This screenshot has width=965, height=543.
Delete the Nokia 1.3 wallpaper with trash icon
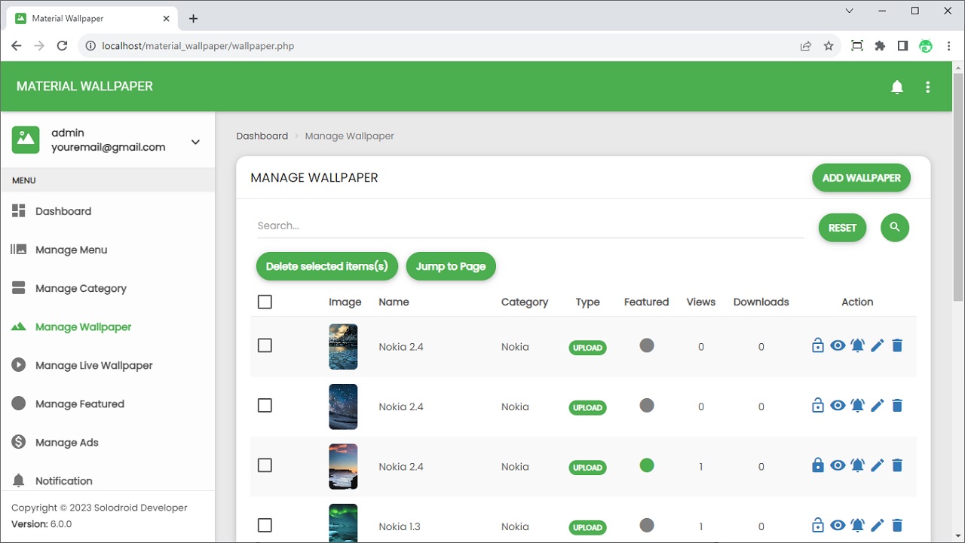click(x=897, y=526)
